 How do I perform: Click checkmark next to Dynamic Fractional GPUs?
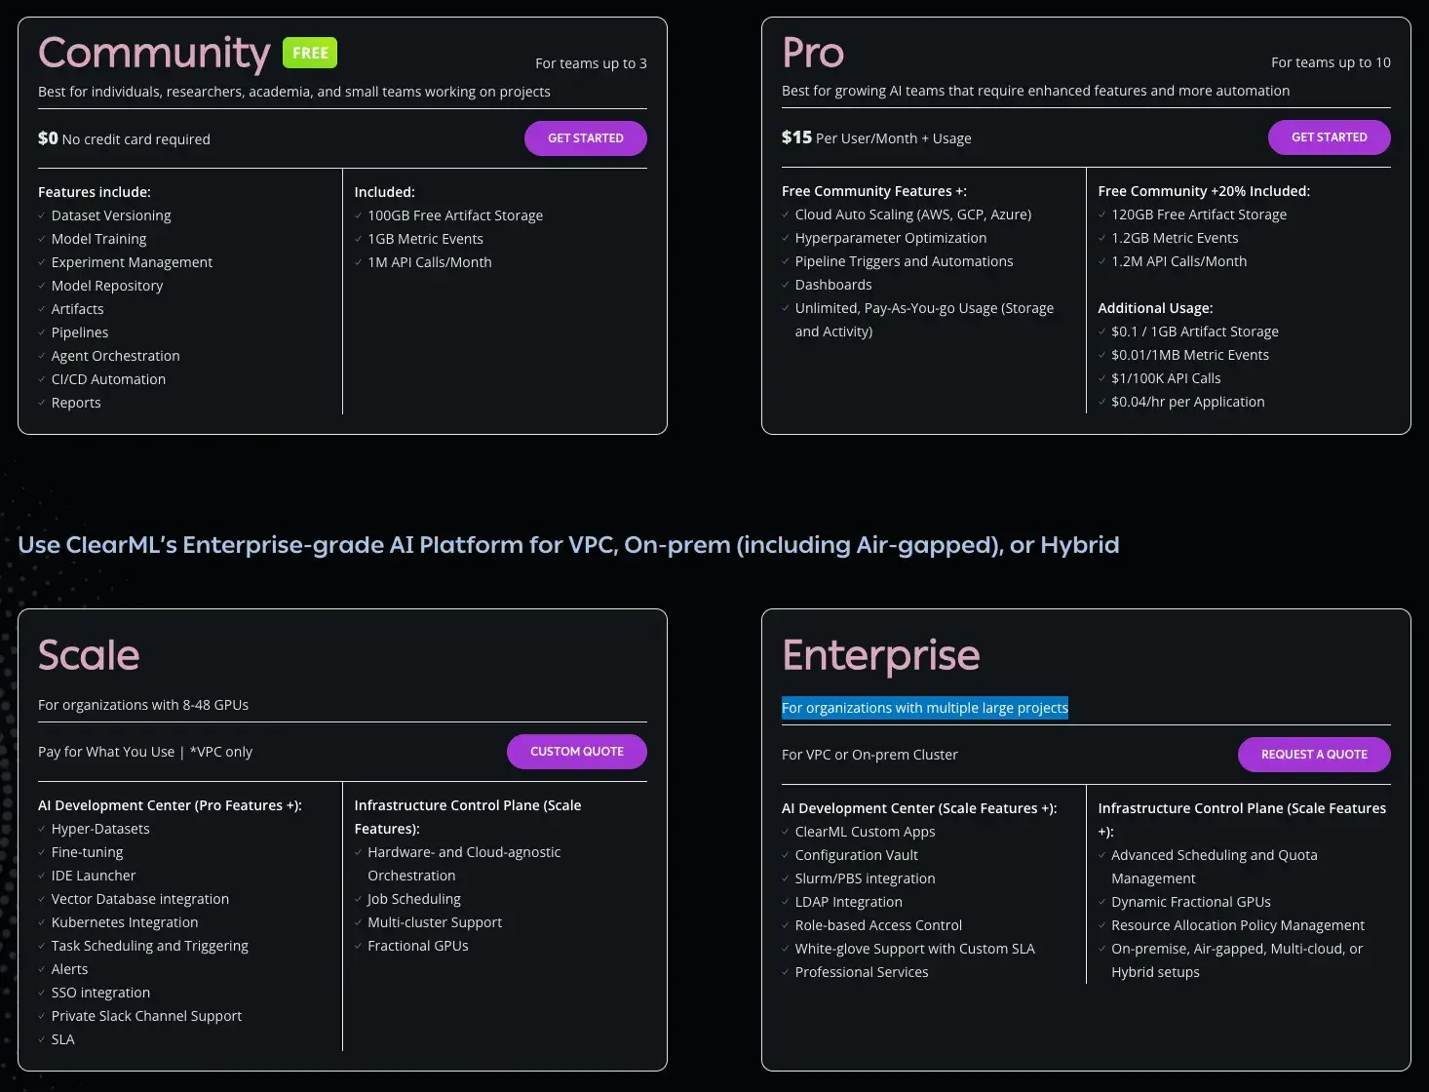pos(1102,902)
